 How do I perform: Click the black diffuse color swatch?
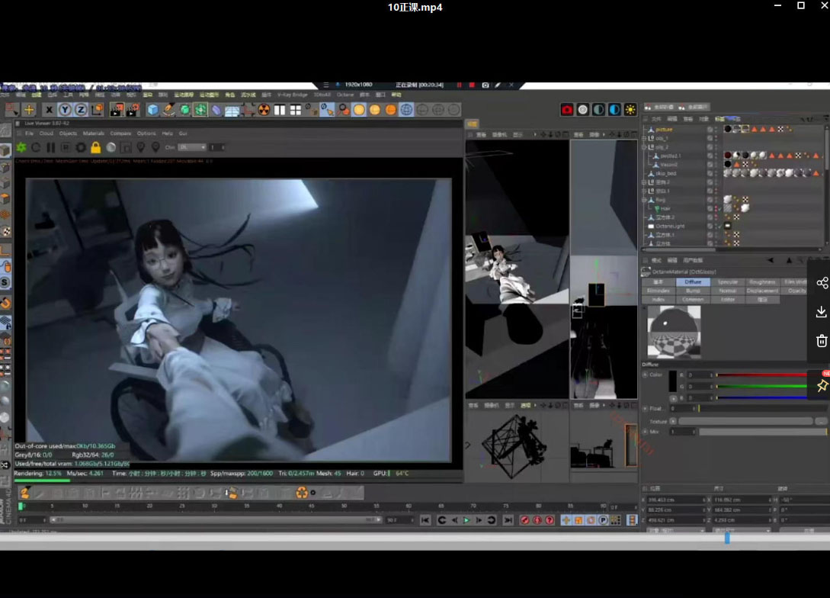pyautogui.click(x=673, y=381)
